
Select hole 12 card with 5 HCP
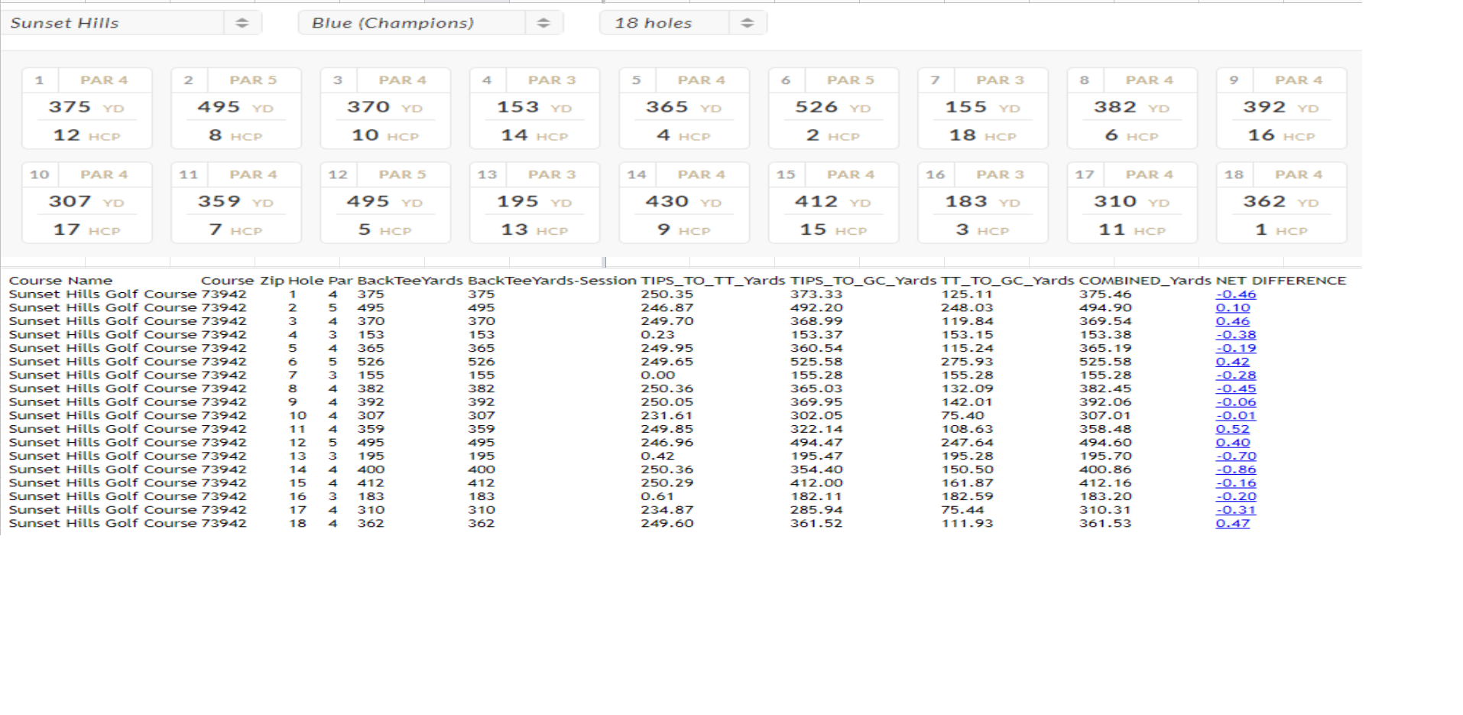(x=385, y=203)
